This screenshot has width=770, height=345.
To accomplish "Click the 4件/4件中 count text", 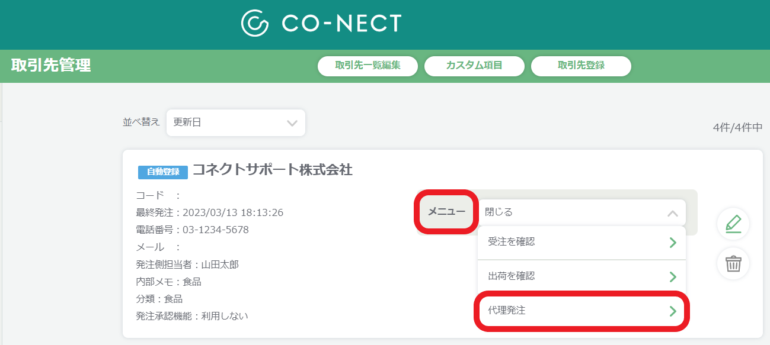I will pos(737,128).
